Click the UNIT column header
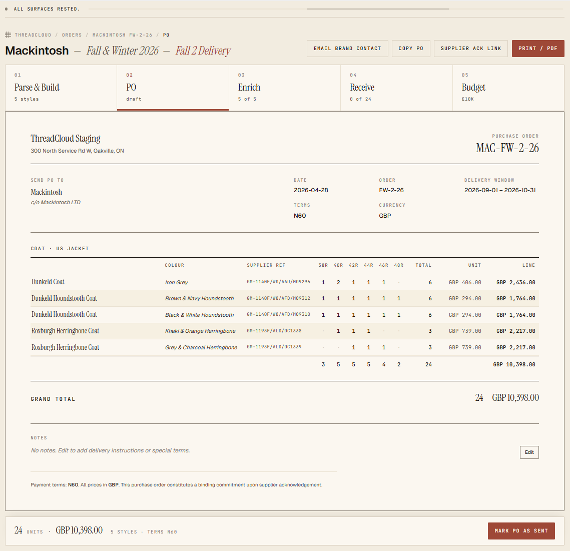Image resolution: width=570 pixels, height=551 pixels. [475, 265]
